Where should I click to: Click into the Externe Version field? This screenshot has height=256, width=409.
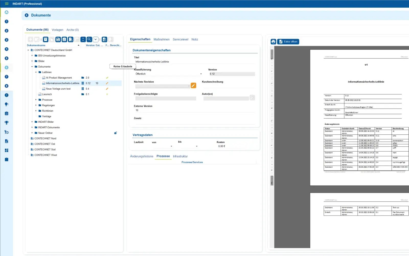[x=194, y=110]
